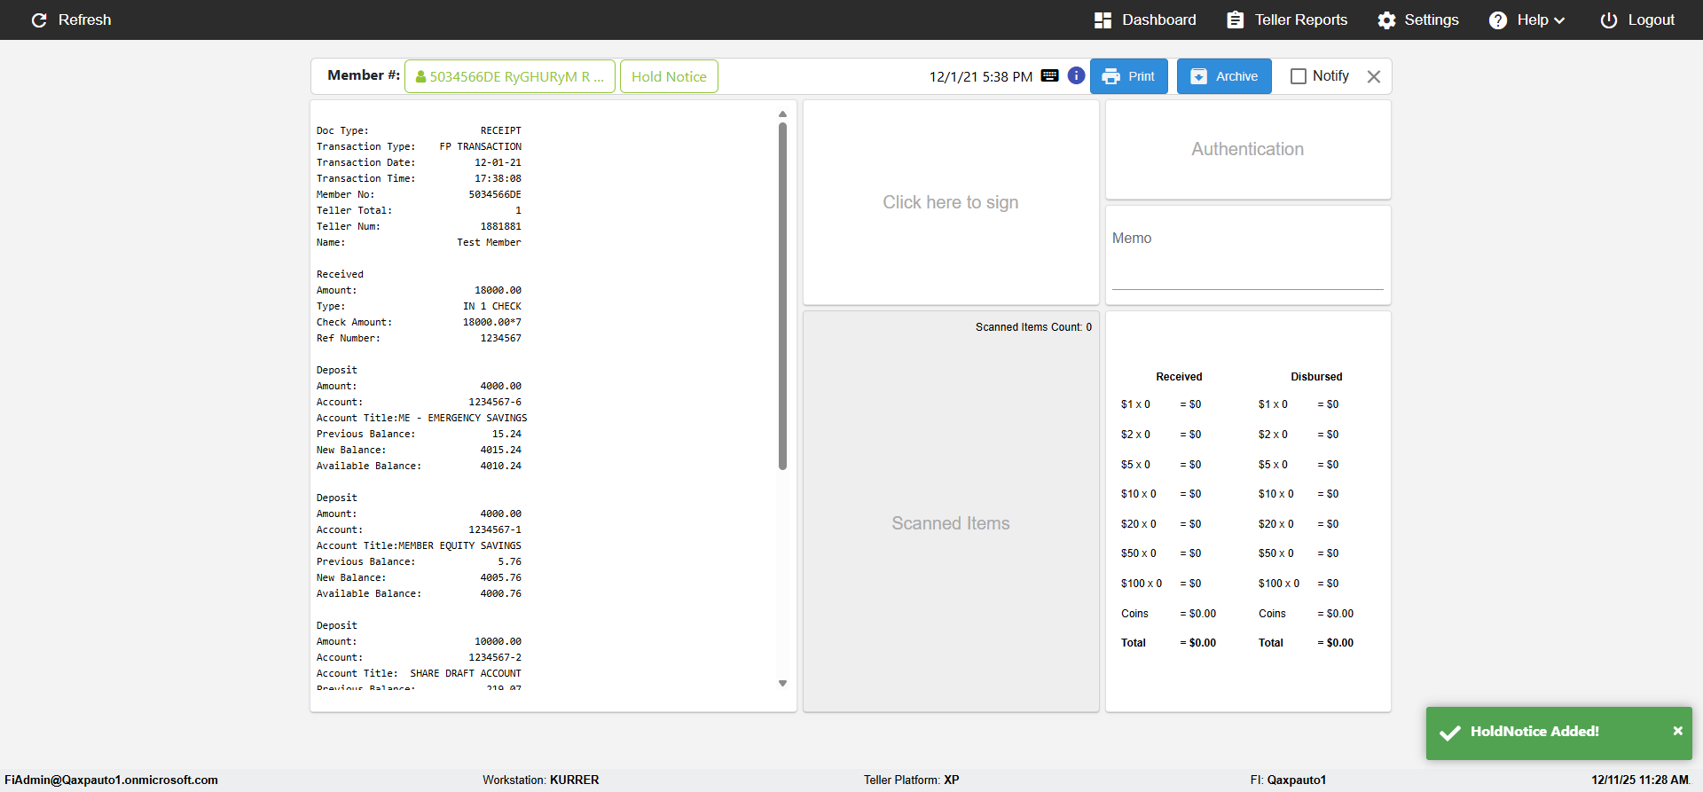Click the Logout power icon
The height and width of the screenshot is (792, 1703).
tap(1609, 20)
